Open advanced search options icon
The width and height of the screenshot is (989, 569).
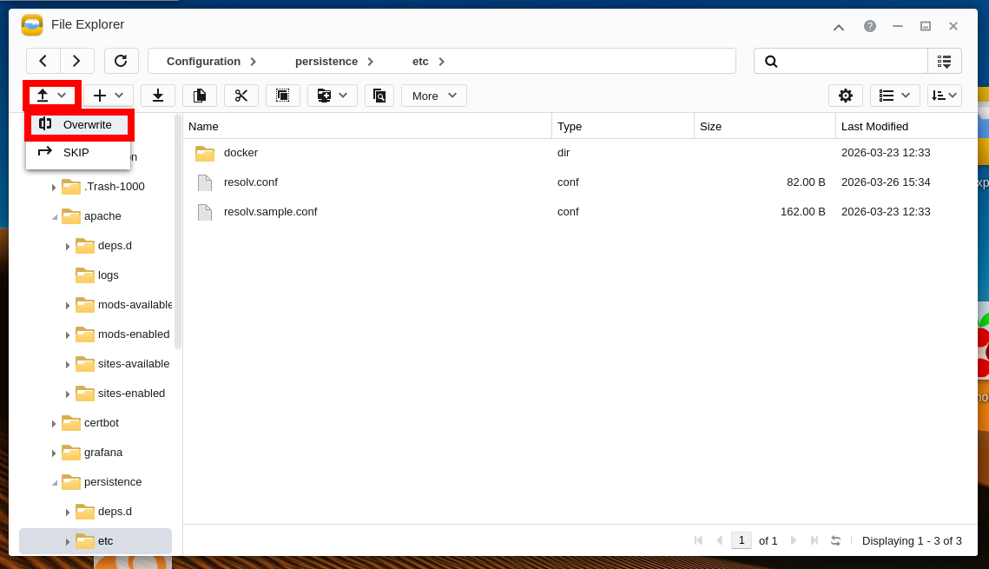[x=944, y=61]
